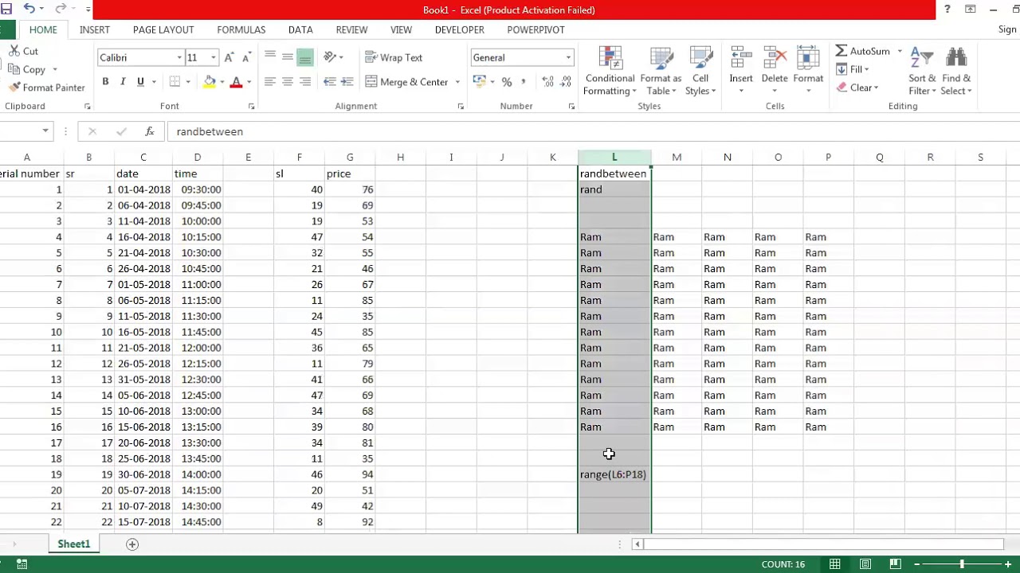1020x573 pixels.
Task: Open Cell Styles gallery
Action: point(700,72)
